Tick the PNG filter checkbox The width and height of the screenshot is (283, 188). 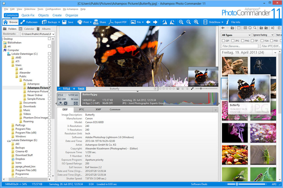coord(243,41)
